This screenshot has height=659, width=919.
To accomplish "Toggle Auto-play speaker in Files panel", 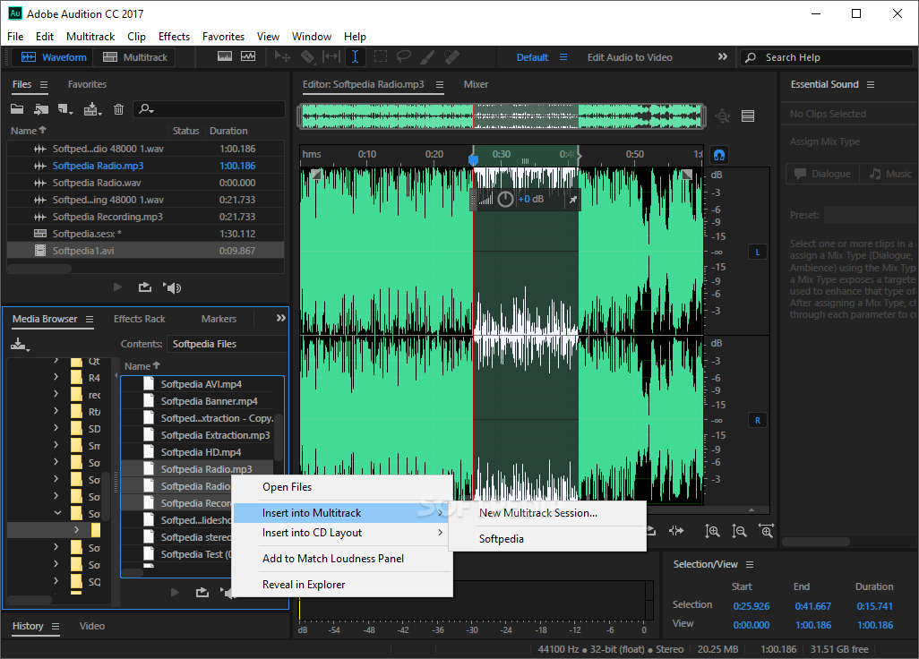I will point(172,287).
